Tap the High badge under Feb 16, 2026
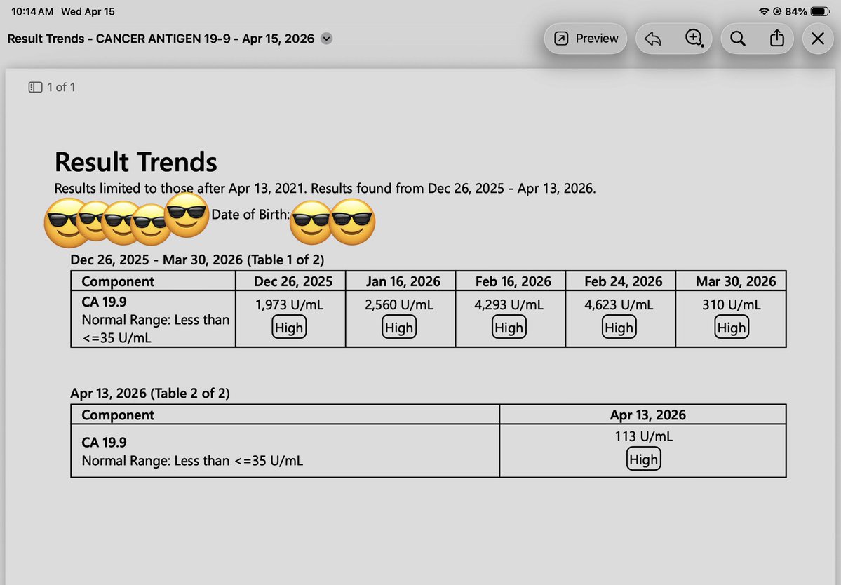 pos(509,327)
